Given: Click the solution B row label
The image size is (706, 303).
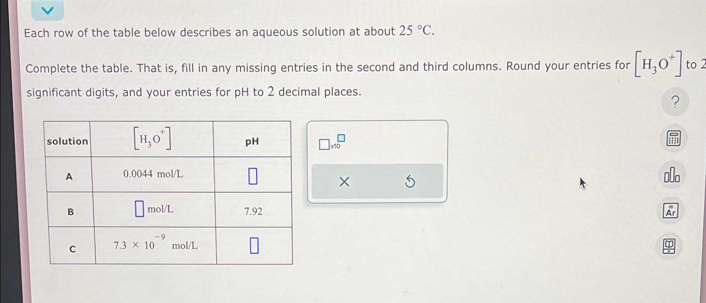Looking at the screenshot, I should 70,212.
